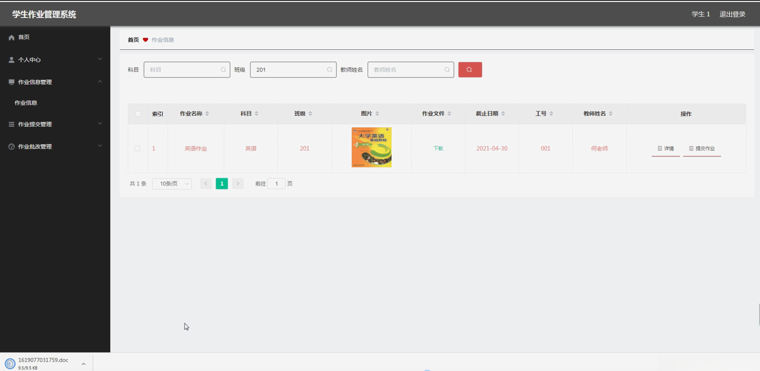Click the monitor icon for 作业信息管理

(x=11, y=82)
